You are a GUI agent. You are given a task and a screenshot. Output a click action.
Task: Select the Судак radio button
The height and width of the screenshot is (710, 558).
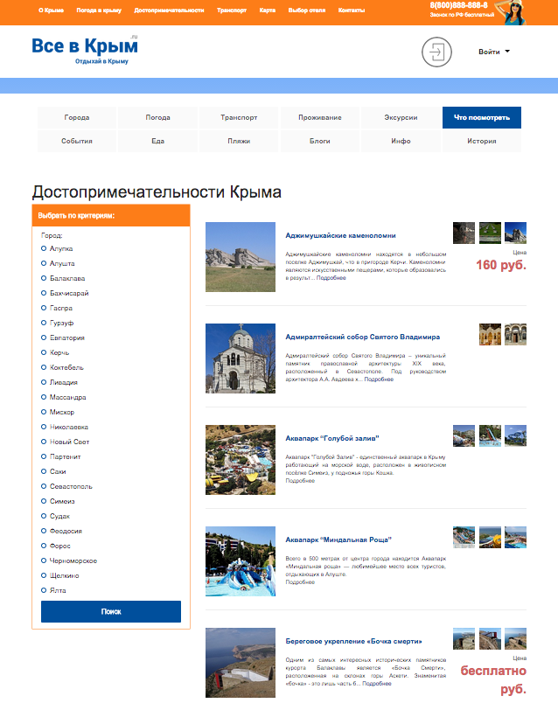click(x=44, y=516)
